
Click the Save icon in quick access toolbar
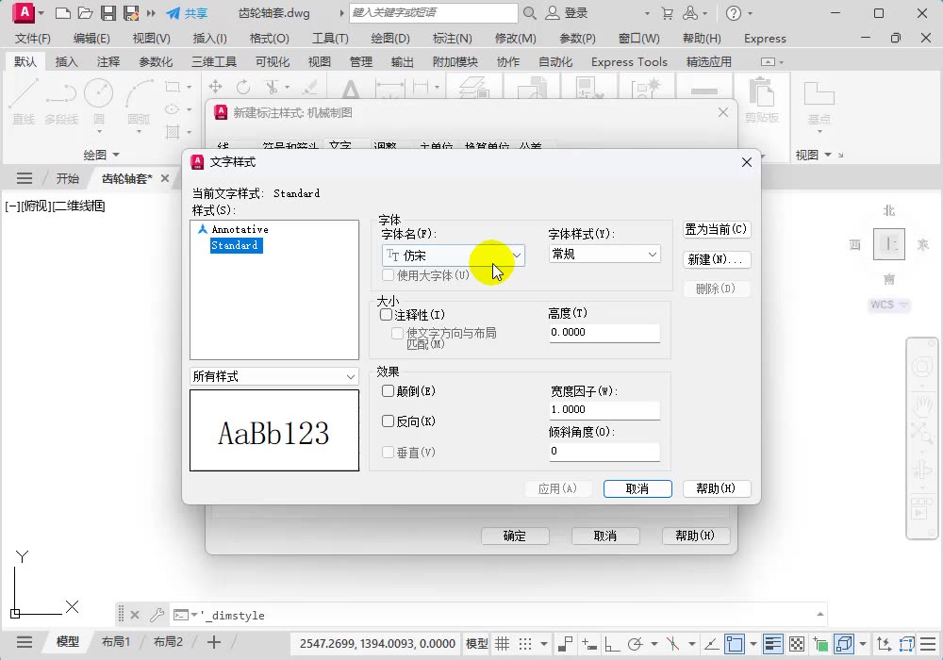(108, 13)
